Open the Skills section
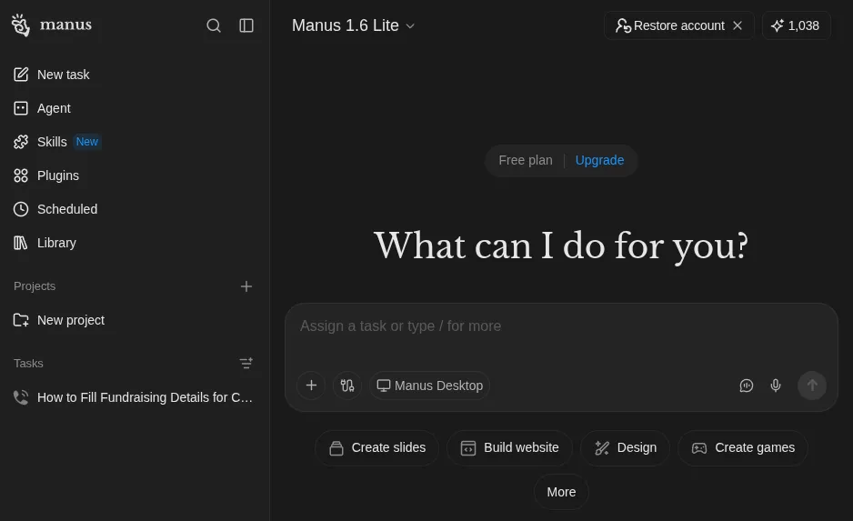This screenshot has height=521, width=853. point(135,142)
